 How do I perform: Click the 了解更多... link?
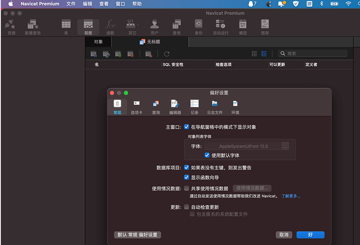(291, 196)
